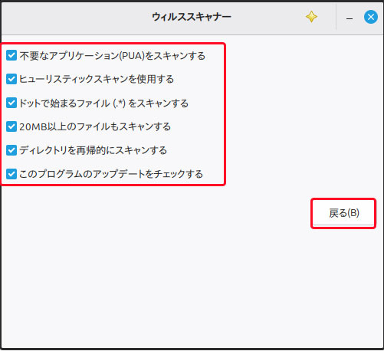Viewport: 384px width, 351px height.
Task: Click the ウィルススキャナー window title text
Action: (x=192, y=17)
